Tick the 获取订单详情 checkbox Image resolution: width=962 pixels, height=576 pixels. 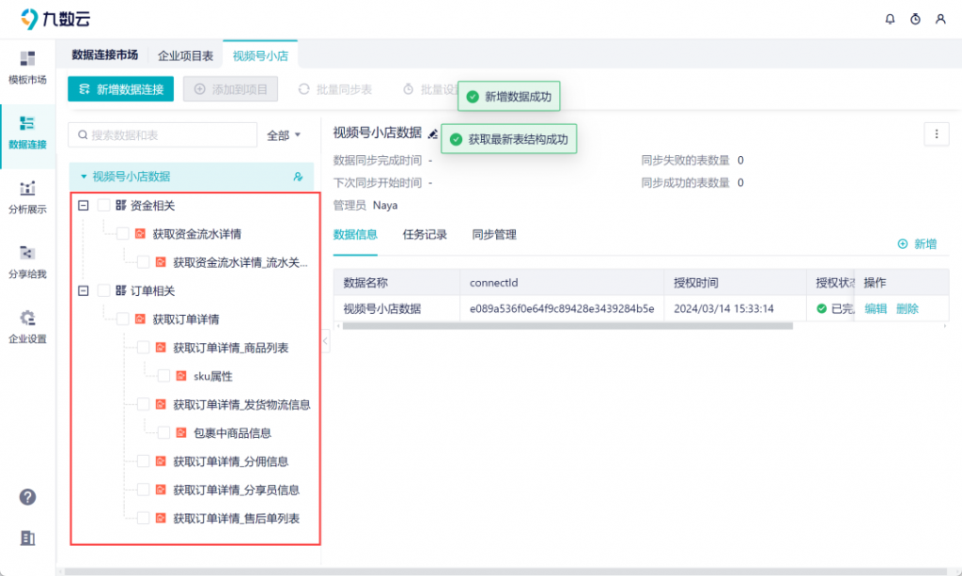123,319
